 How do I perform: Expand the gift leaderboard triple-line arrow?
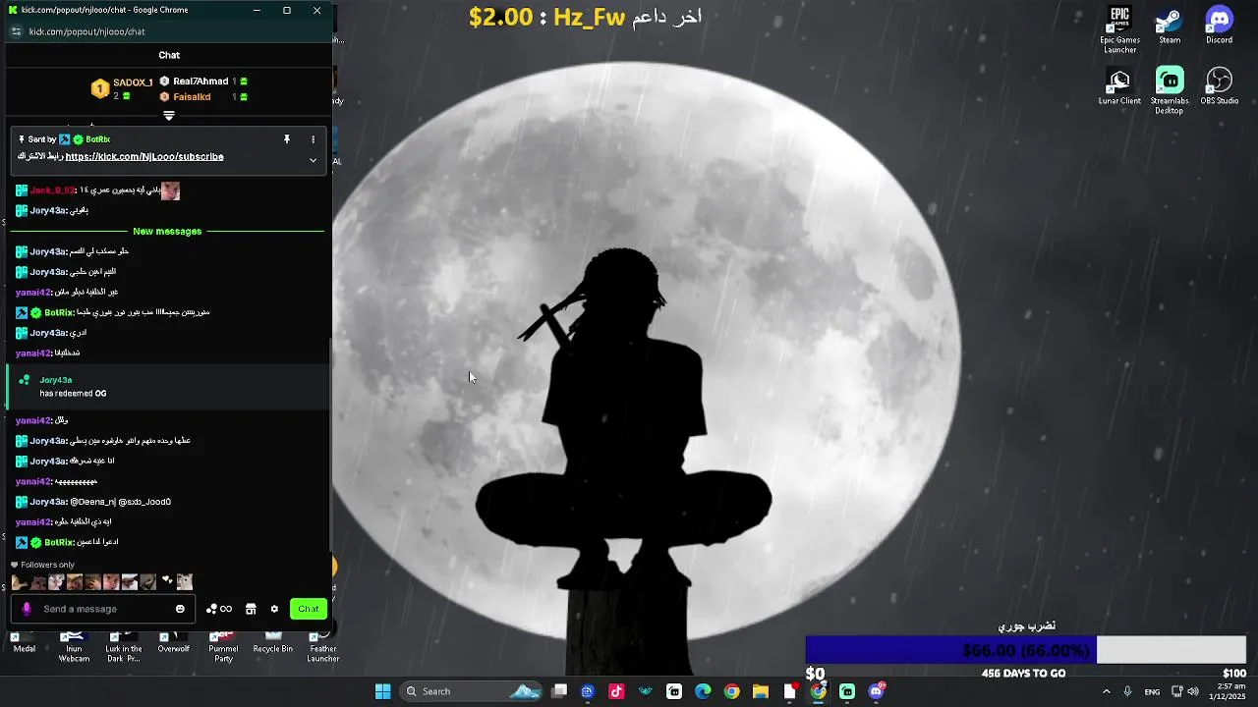tap(169, 116)
